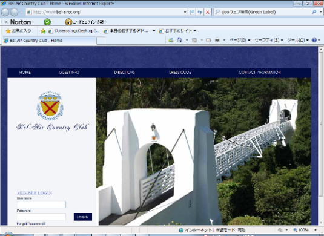Open HOME in site navigation bar

(25, 73)
